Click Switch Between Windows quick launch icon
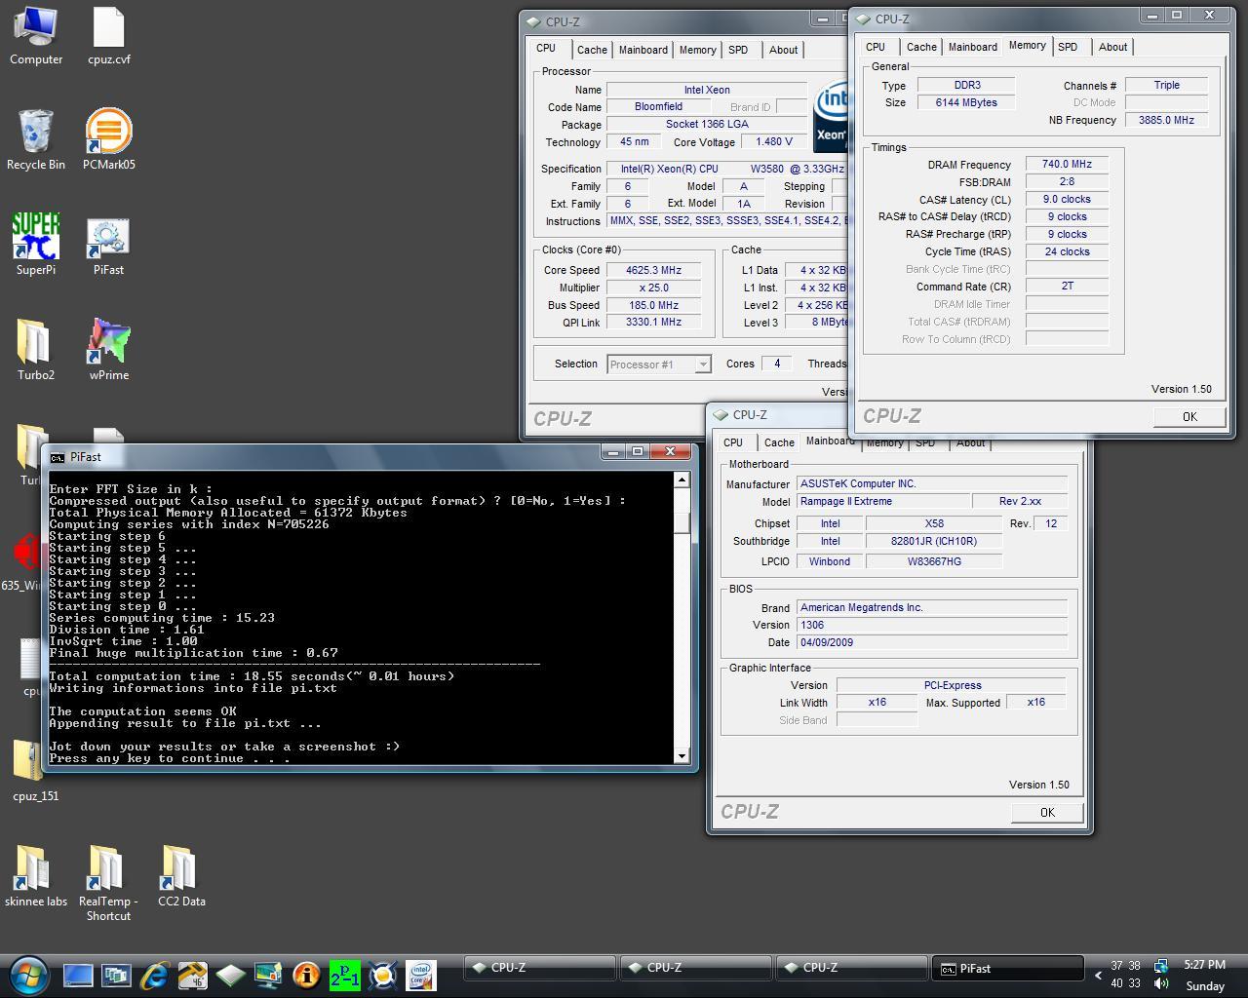Screen dimensions: 1248x998 (x=116, y=975)
